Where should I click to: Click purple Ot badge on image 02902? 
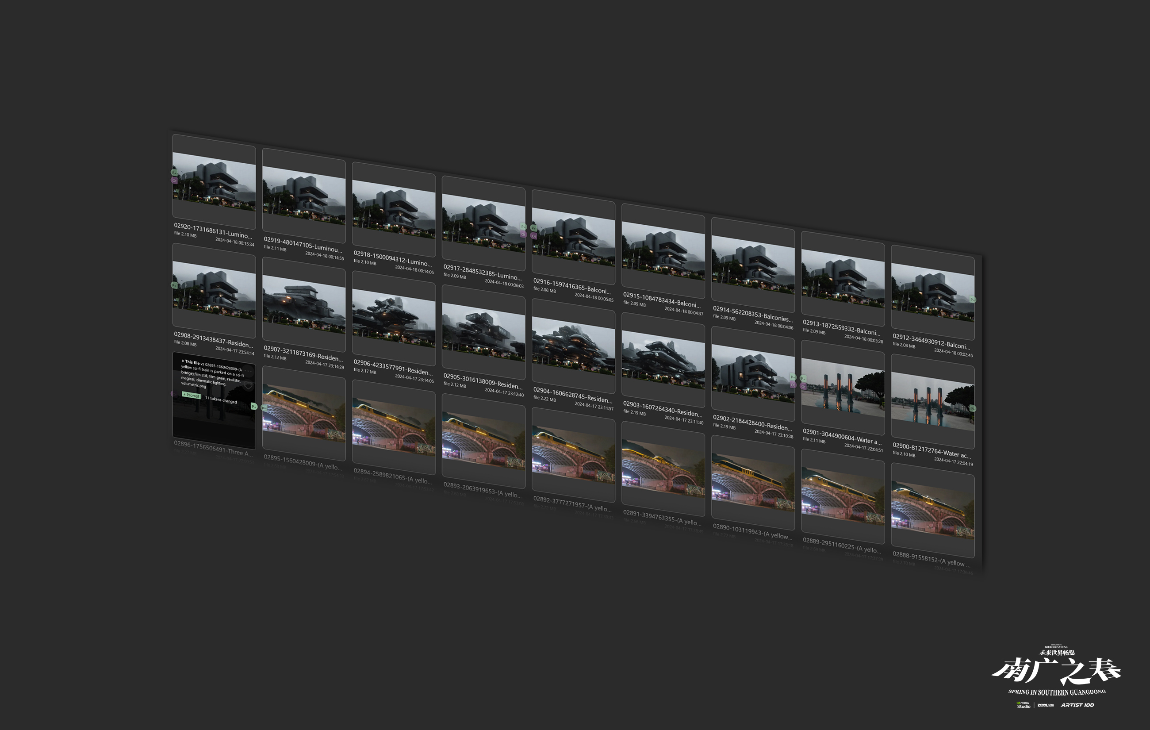pyautogui.click(x=793, y=385)
